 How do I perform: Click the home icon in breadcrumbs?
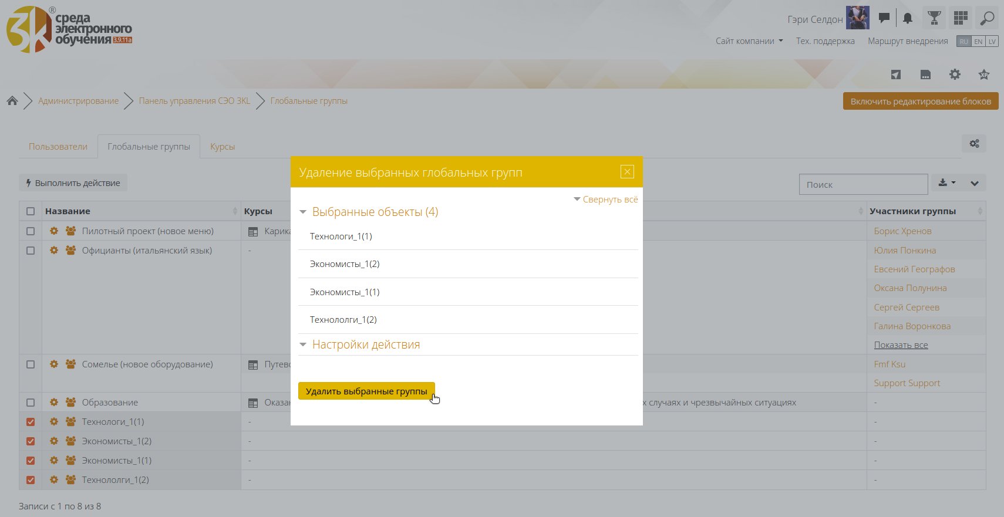pos(12,101)
